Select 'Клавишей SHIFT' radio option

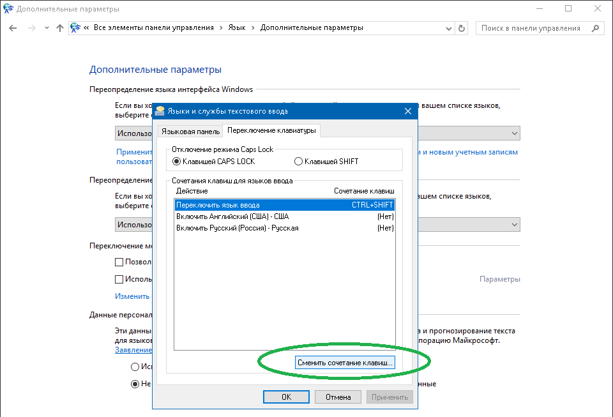326,162
